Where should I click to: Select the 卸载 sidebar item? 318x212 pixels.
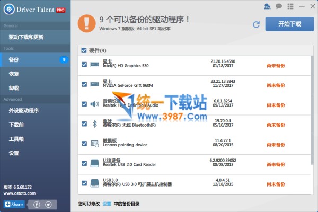pyautogui.click(x=35, y=88)
